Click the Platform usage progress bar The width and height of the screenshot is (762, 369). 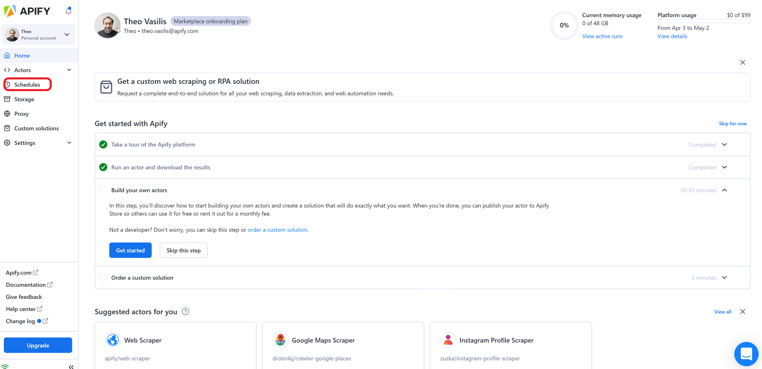click(704, 21)
